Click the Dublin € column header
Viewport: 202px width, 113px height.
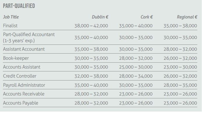pyautogui.click(x=100, y=17)
